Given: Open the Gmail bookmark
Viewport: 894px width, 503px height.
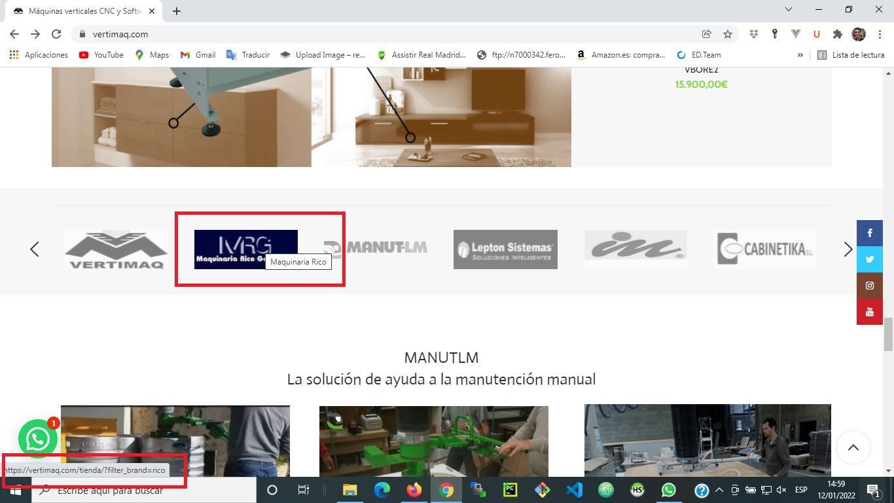Looking at the screenshot, I should tap(198, 55).
